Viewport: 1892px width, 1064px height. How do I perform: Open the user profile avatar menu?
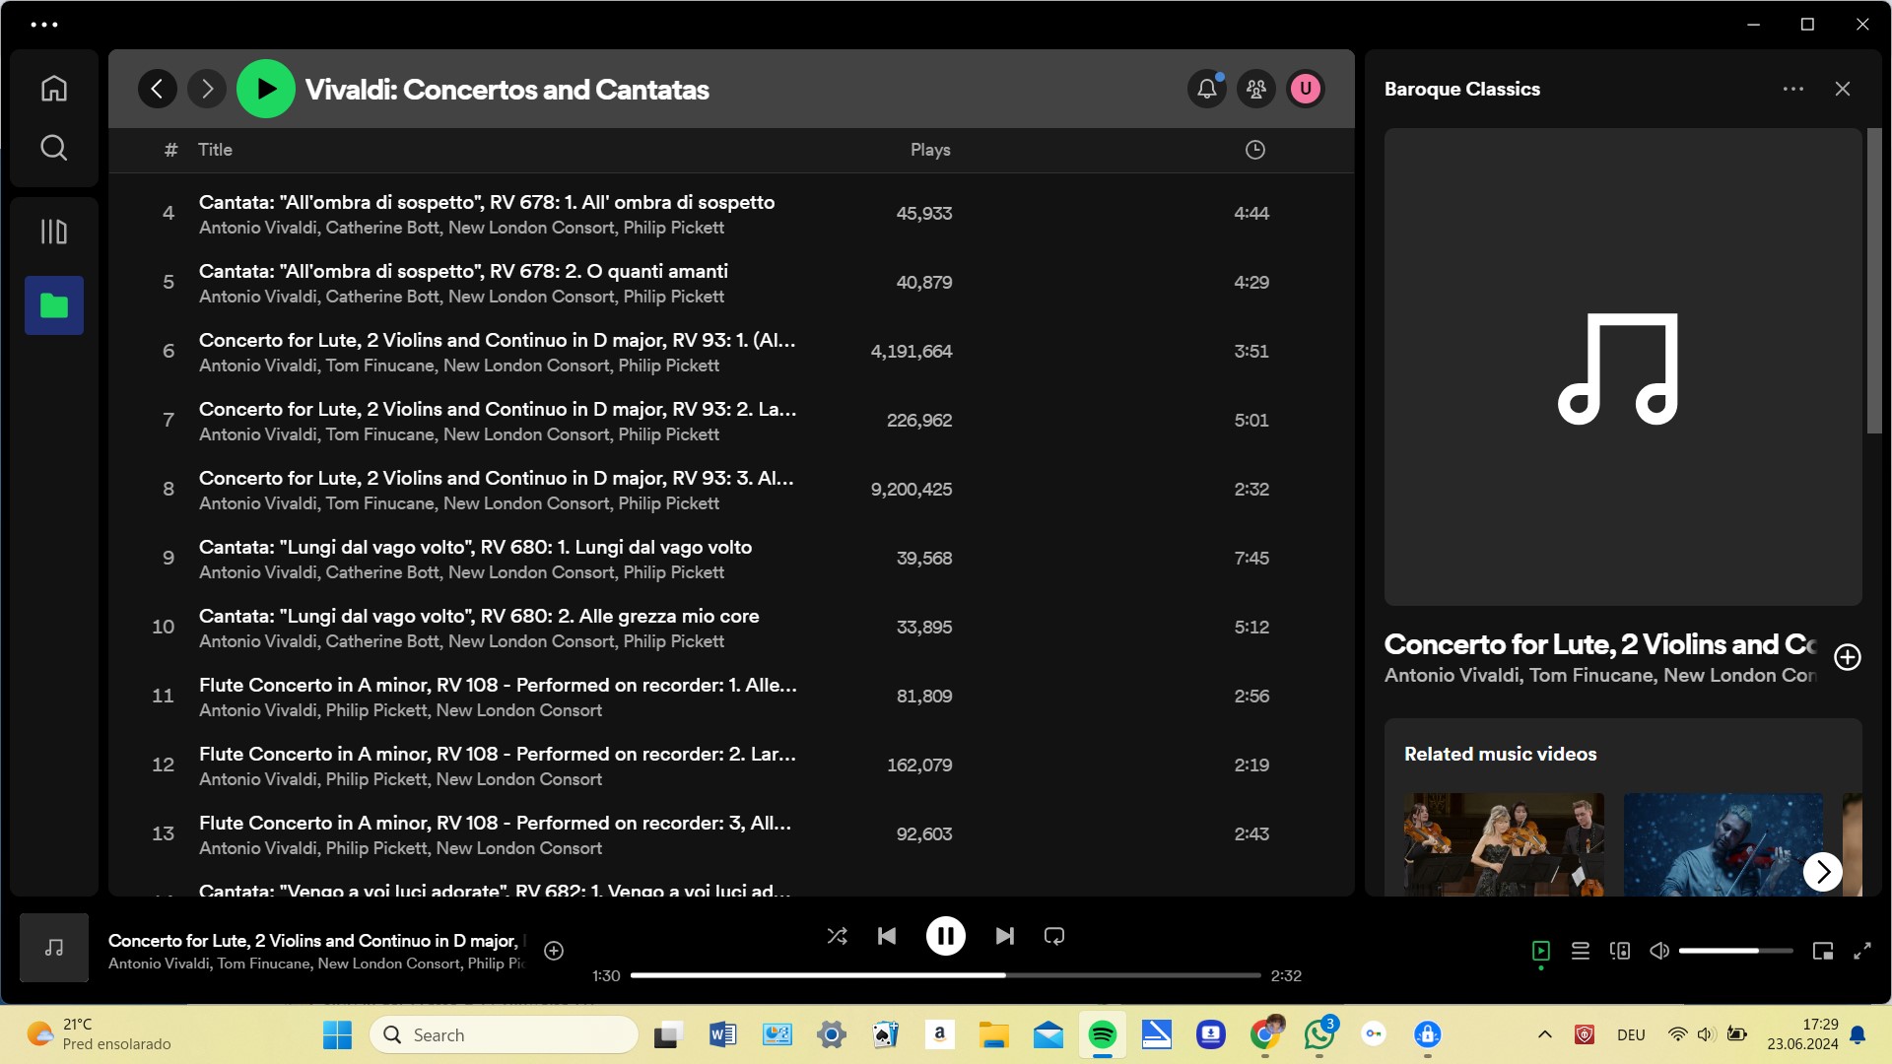click(x=1306, y=89)
